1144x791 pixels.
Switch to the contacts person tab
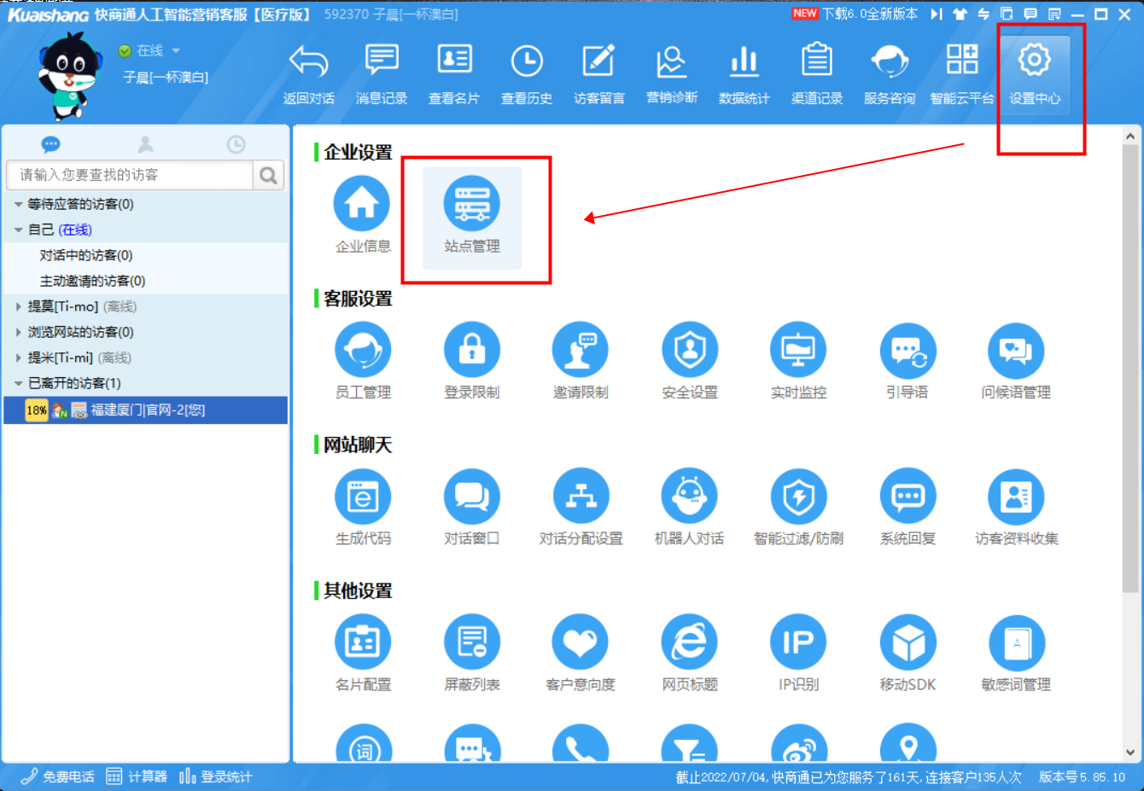[145, 144]
